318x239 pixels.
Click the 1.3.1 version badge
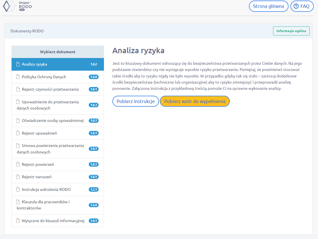(x=94, y=189)
